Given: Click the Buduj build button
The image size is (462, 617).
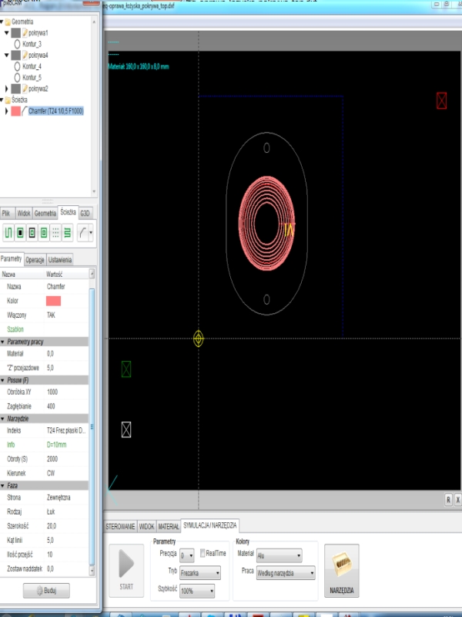Looking at the screenshot, I should coord(46,591).
